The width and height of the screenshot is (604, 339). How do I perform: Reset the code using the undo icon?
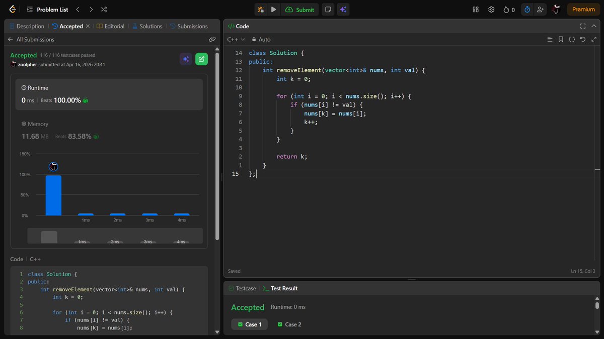coord(583,39)
